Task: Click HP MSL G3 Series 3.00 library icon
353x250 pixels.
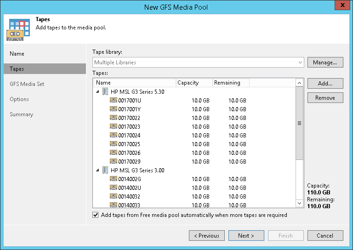Action: (x=105, y=170)
